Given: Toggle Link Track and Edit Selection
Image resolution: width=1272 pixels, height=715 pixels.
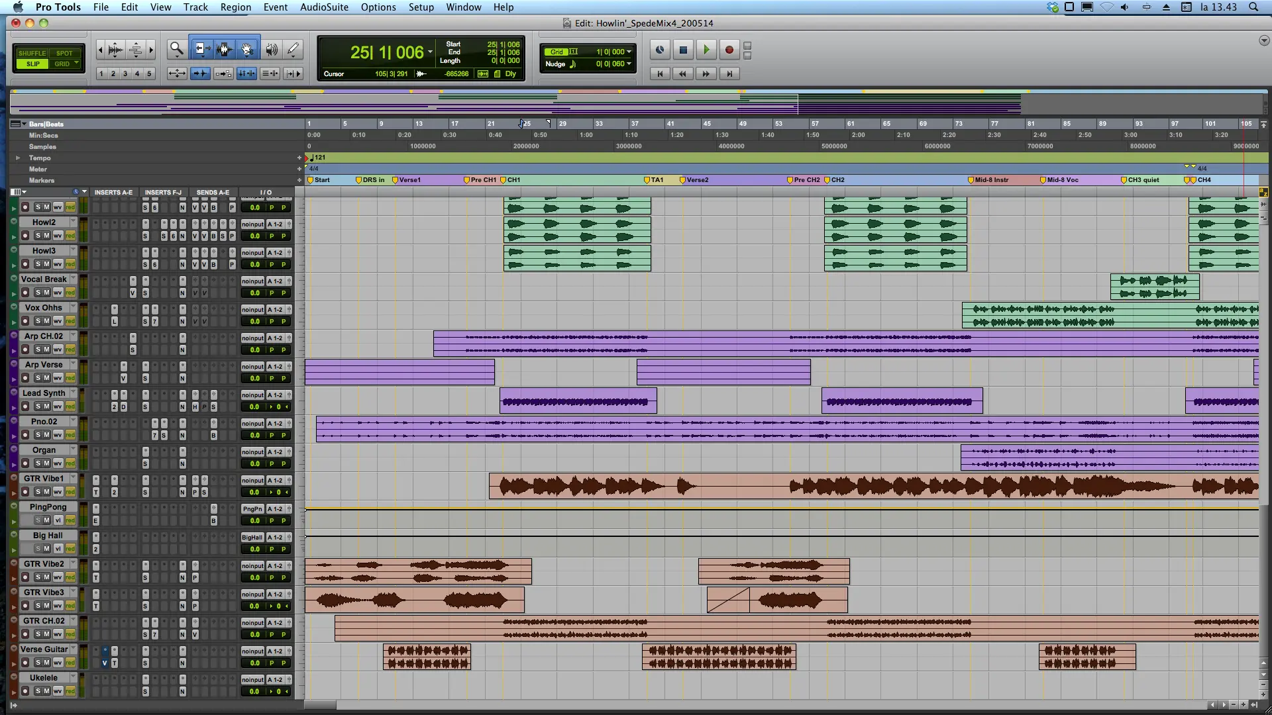Looking at the screenshot, I should tap(270, 73).
